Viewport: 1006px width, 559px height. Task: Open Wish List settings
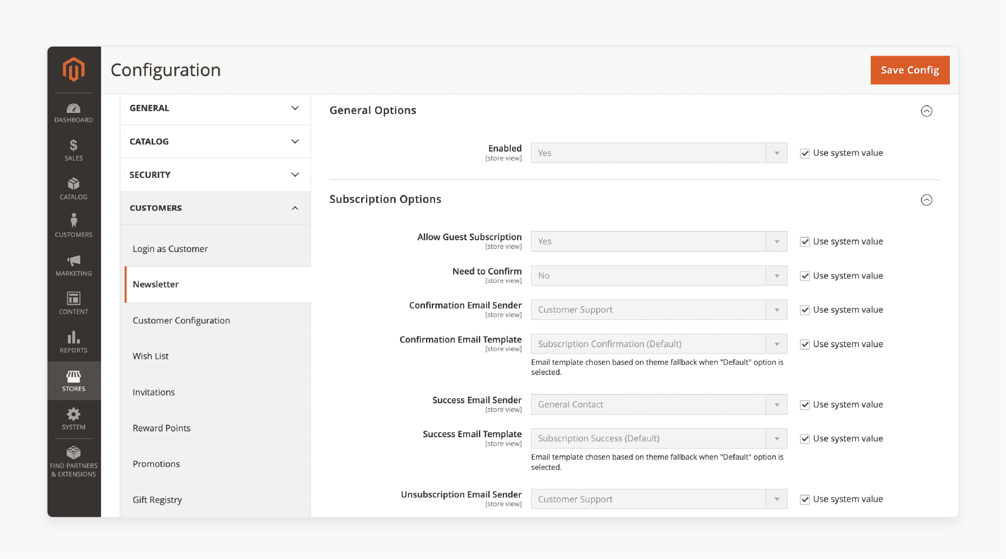(x=150, y=356)
